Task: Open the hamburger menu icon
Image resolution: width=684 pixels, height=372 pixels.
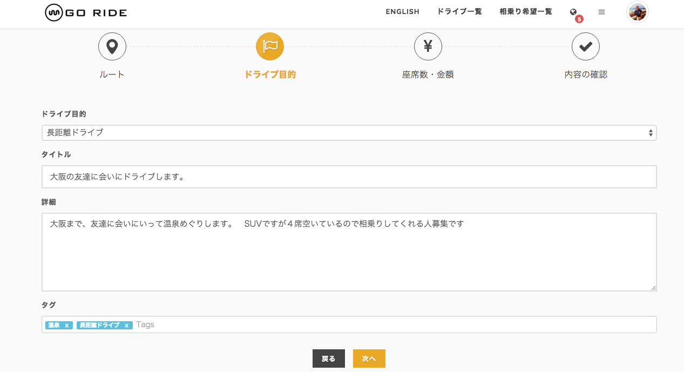Action: 601,12
